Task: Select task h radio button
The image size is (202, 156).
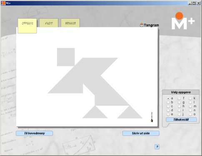Action: tap(180, 107)
